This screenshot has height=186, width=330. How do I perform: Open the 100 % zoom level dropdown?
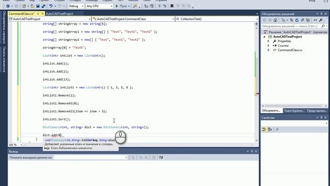(21, 145)
